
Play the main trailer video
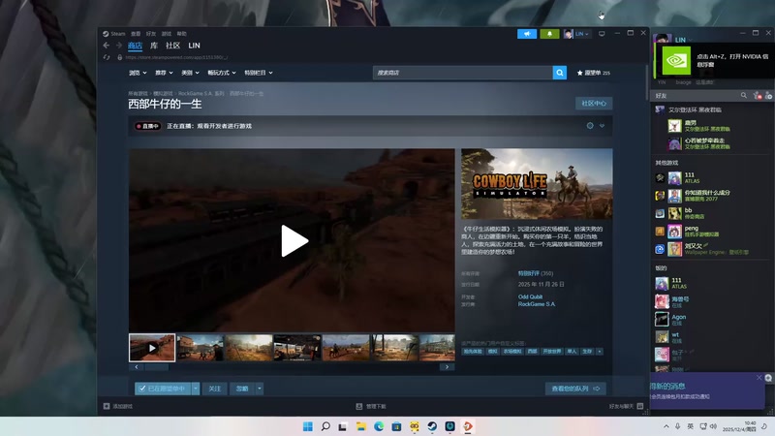coord(294,240)
